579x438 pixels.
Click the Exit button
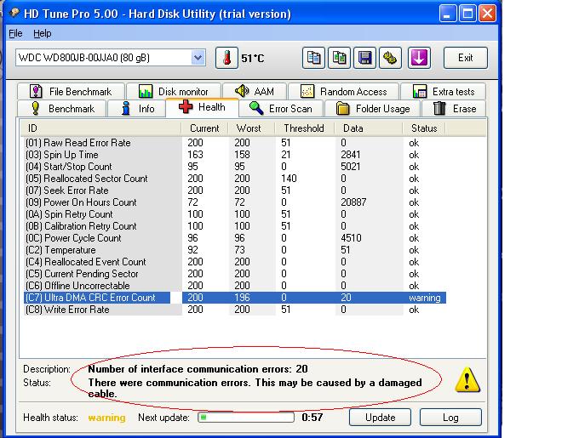(x=465, y=58)
